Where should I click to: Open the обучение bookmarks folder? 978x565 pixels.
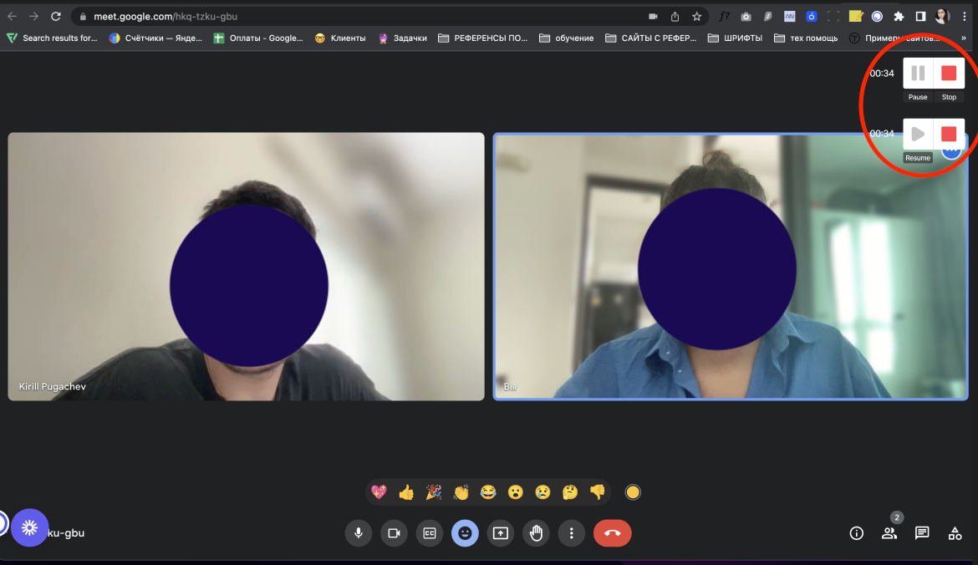[x=567, y=38]
